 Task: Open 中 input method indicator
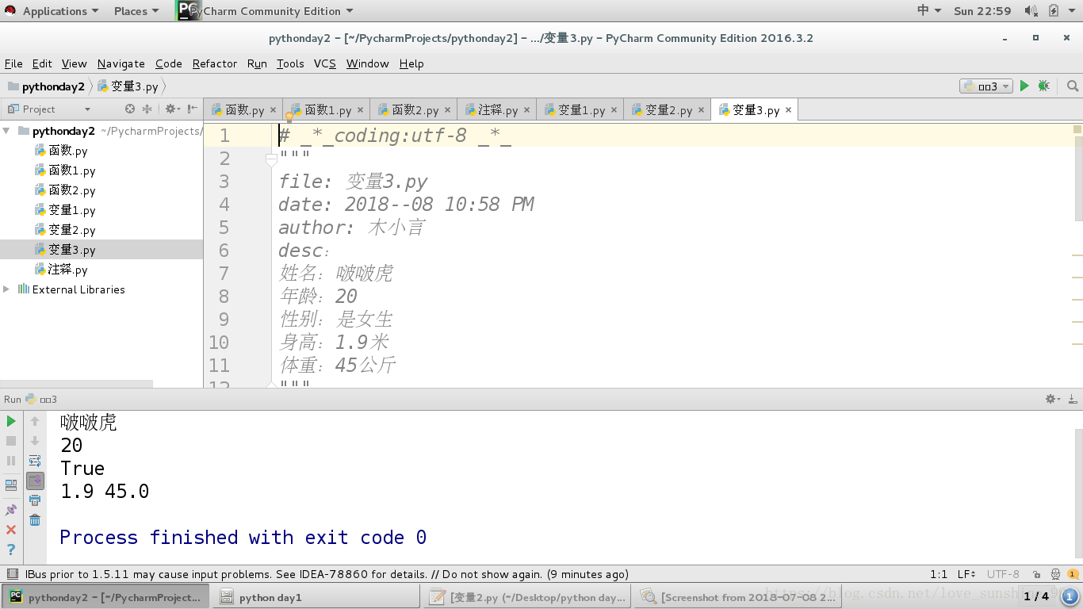[x=929, y=10]
